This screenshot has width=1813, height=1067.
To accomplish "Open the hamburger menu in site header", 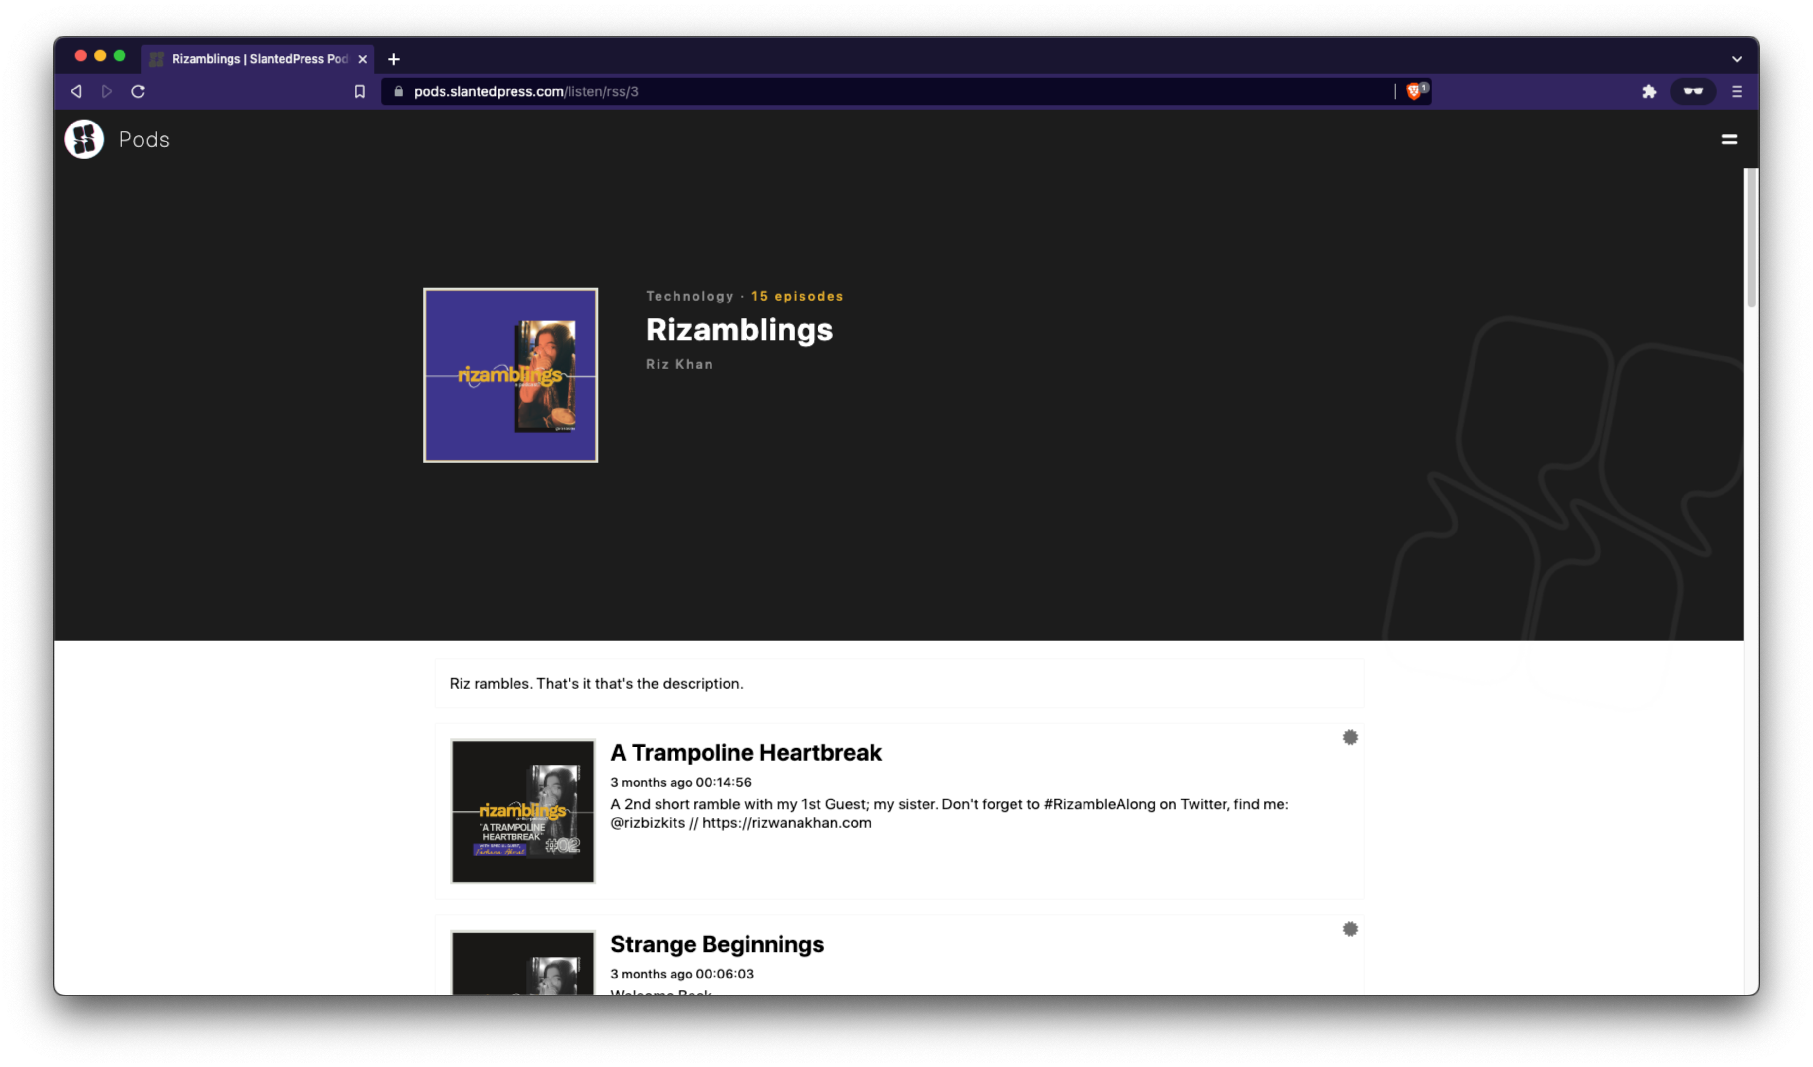I will tap(1729, 140).
